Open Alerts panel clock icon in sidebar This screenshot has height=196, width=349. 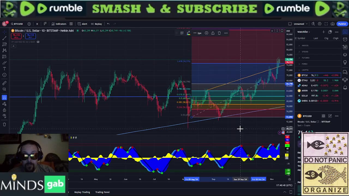[x=345, y=40]
